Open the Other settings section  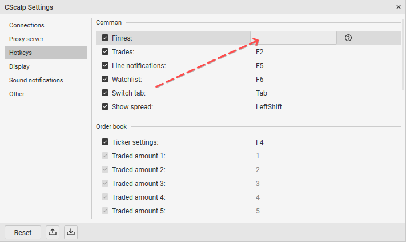17,94
